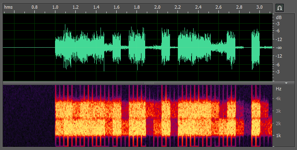297x150 pixels.
Task: Set playhead at 1.0 on the timeline ruler
Action: coord(55,7)
